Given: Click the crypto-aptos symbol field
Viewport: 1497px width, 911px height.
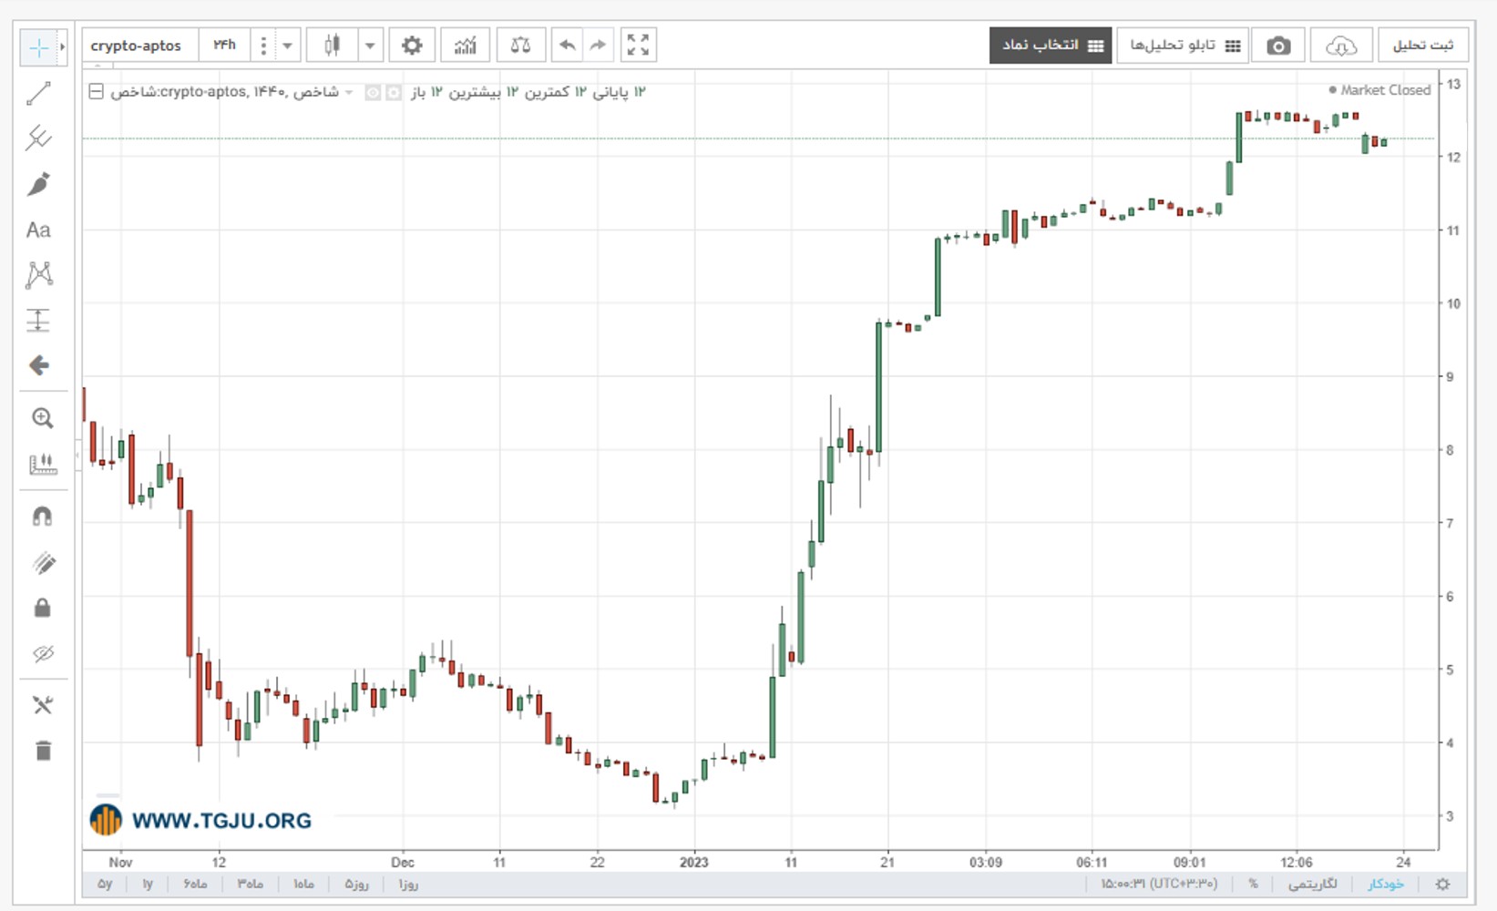Looking at the screenshot, I should click(x=140, y=46).
